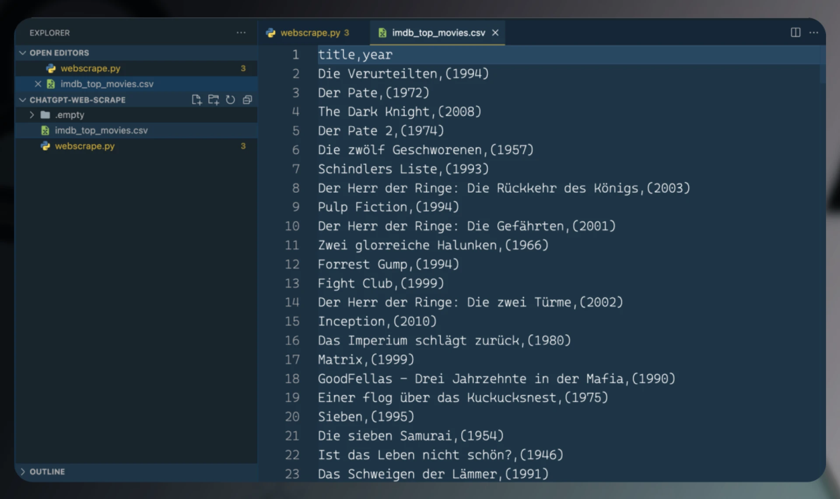840x499 pixels.
Task: Click the line with 'Die Rückkehr des Königs'
Action: click(504, 188)
